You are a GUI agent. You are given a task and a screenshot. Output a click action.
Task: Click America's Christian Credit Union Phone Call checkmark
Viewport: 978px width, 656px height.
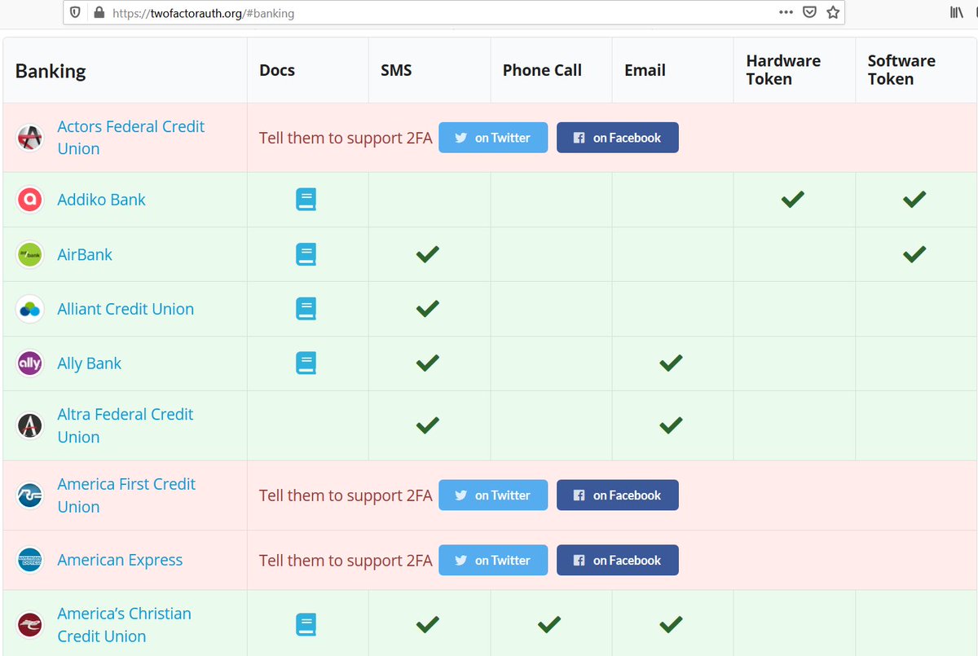pyautogui.click(x=549, y=624)
